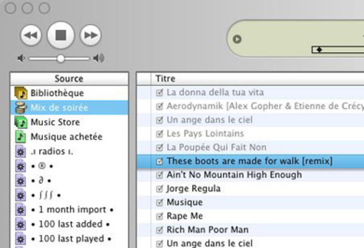Uncheck Les Pays Lointains checkbox

160,134
